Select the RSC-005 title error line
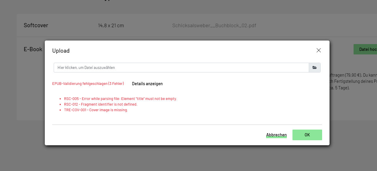 coord(120,99)
